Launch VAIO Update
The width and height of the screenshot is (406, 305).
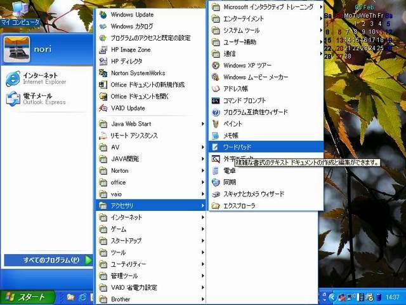(x=151, y=108)
